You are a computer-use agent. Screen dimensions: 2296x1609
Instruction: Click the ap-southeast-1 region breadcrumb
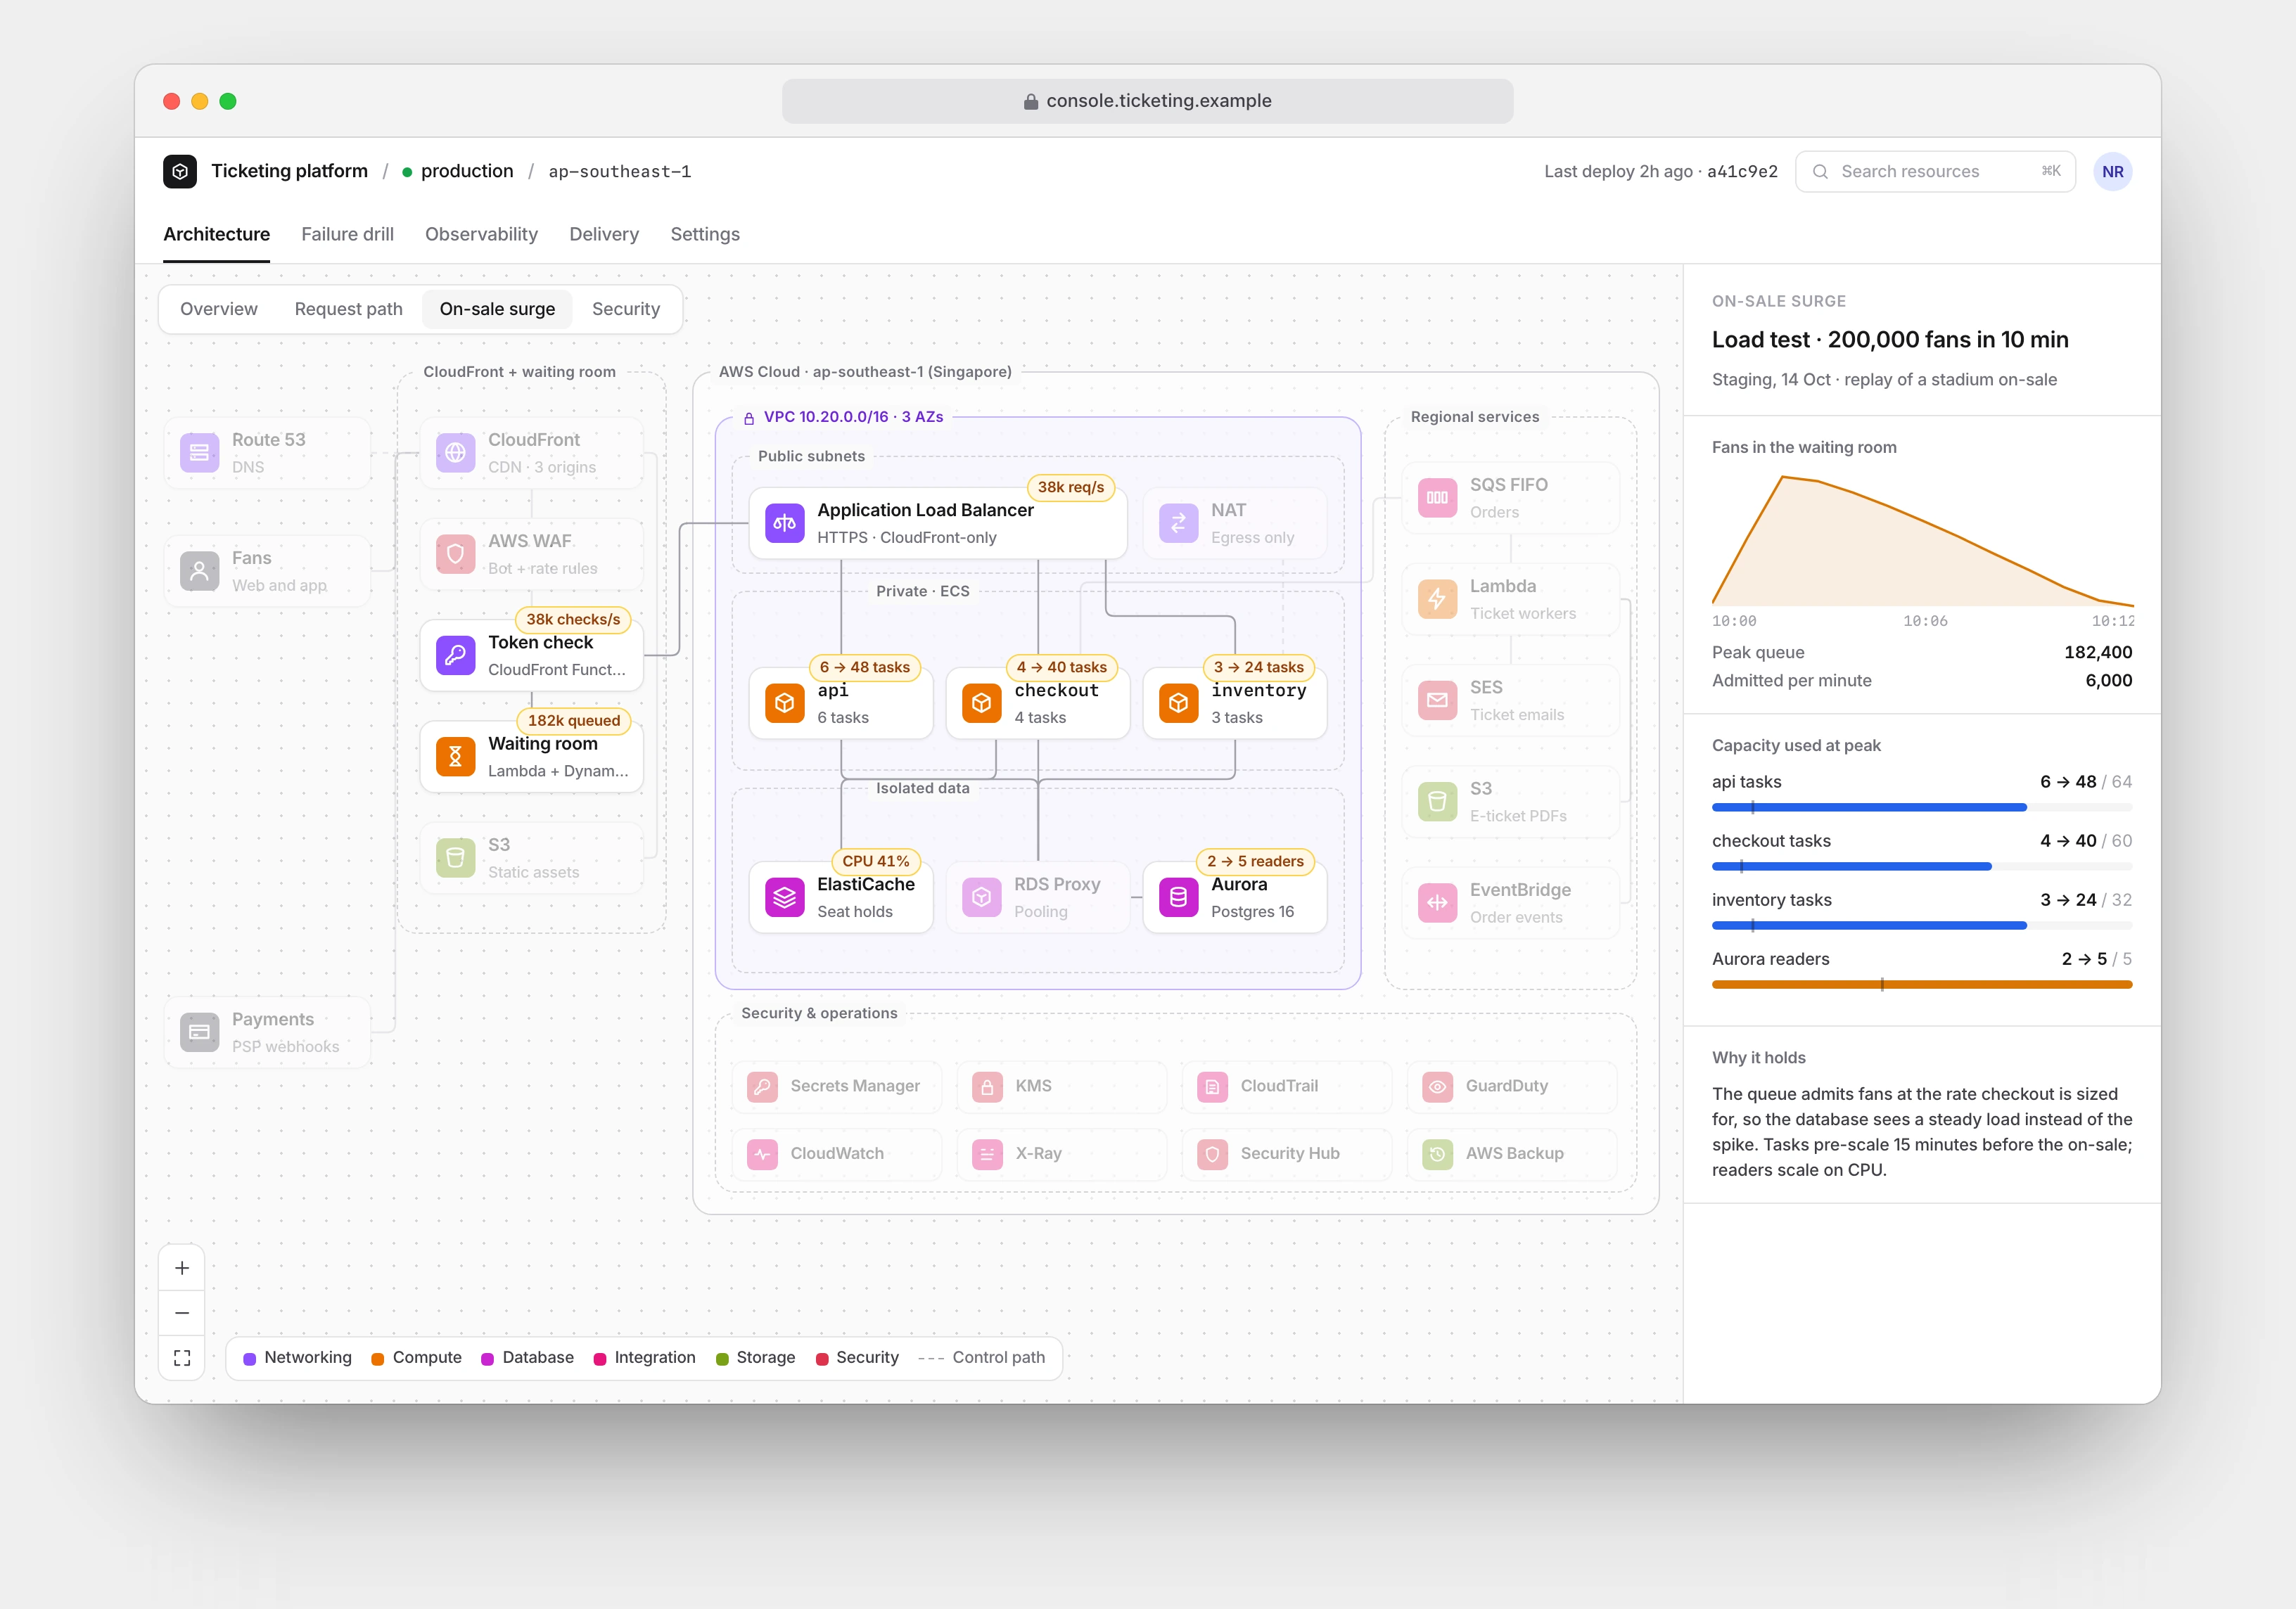click(x=619, y=171)
